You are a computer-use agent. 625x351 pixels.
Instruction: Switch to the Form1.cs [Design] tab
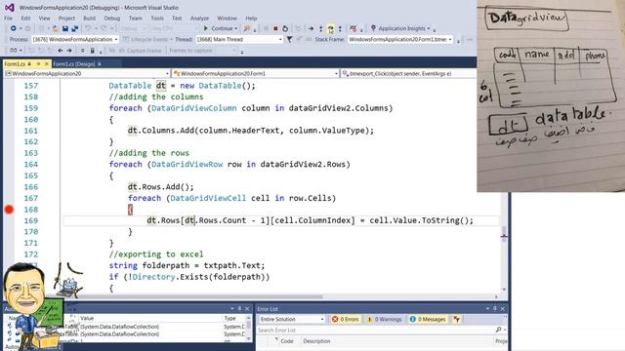(x=74, y=64)
